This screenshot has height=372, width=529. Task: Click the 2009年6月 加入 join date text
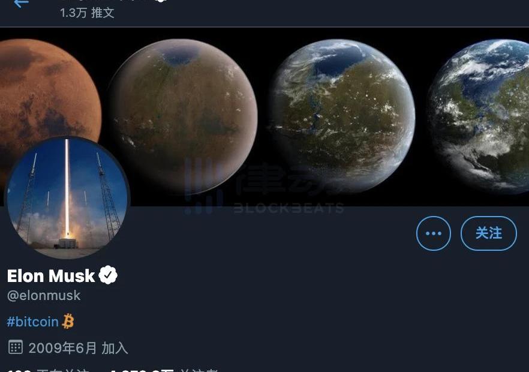pos(78,348)
